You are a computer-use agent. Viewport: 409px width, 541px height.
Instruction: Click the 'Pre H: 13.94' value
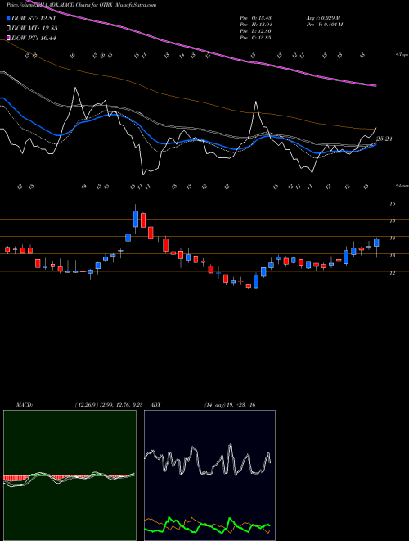(255, 25)
